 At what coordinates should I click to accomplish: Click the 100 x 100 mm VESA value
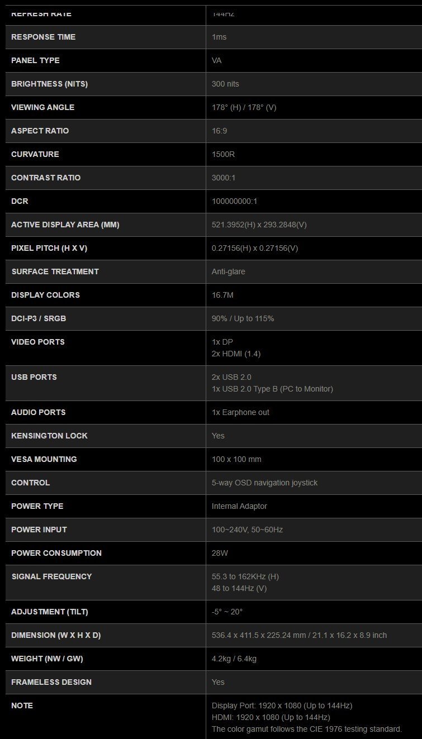pyautogui.click(x=236, y=459)
